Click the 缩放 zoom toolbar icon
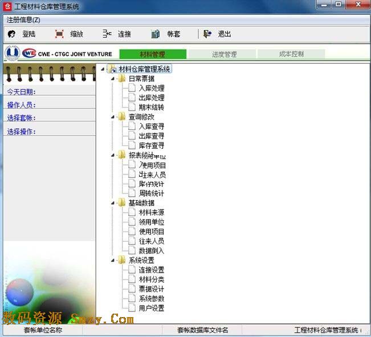This screenshot has height=337, width=371. pyautogui.click(x=59, y=34)
